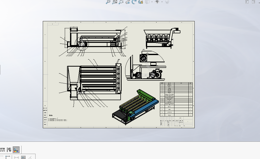This screenshot has height=159, width=260.
Task: Select the circular detail view with motors
Action: [x=146, y=65]
